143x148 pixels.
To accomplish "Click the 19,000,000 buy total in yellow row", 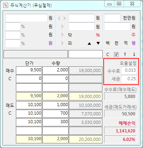I will point(85,97).
